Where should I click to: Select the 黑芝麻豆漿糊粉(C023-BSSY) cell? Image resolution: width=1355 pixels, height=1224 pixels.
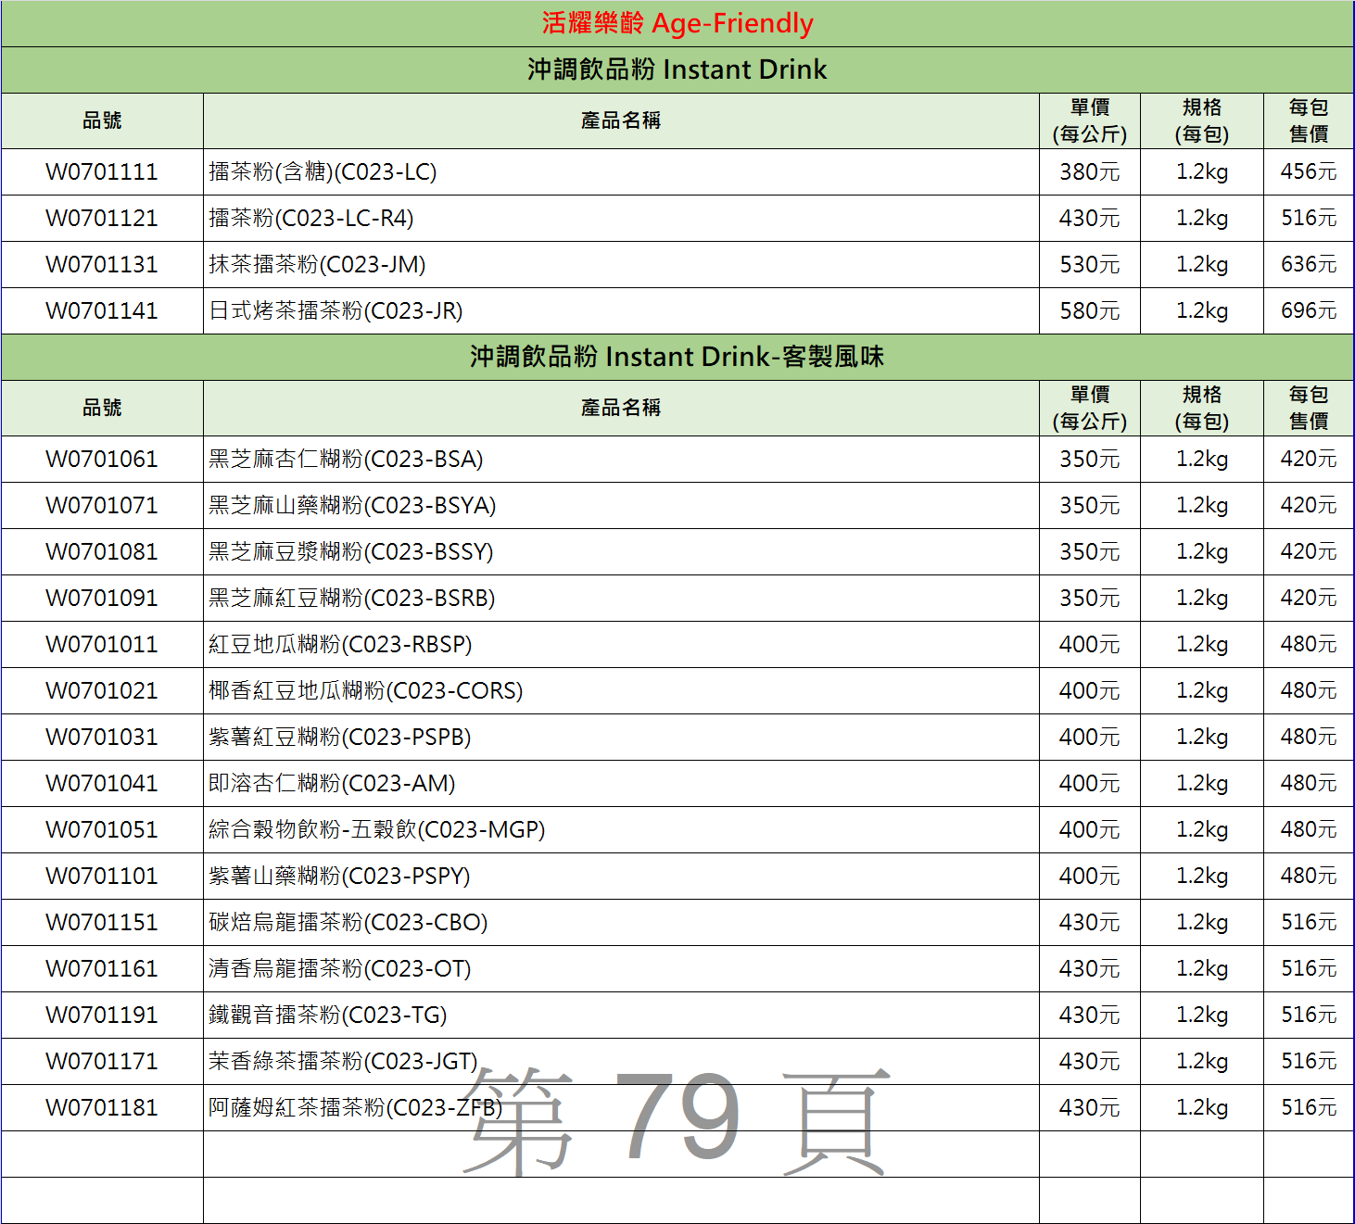350,552
